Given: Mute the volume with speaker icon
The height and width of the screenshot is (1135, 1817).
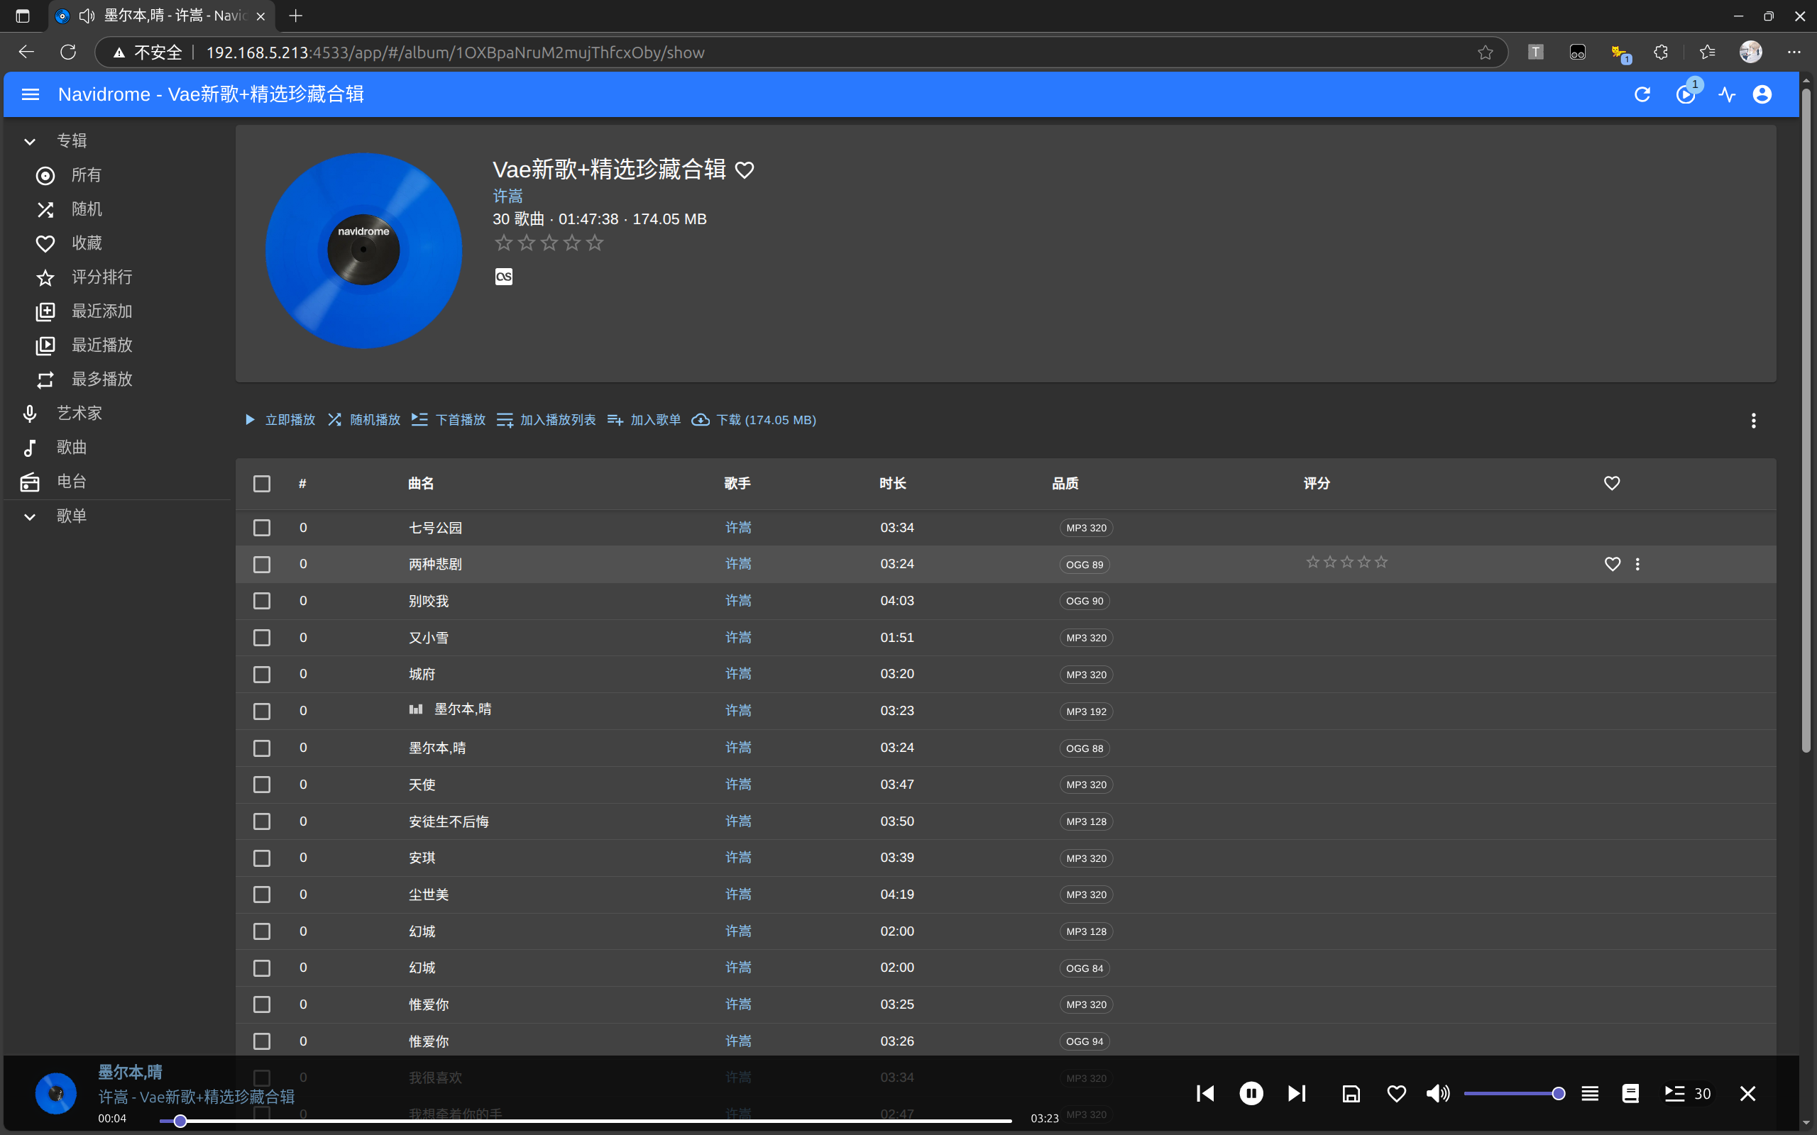Looking at the screenshot, I should pos(1438,1094).
